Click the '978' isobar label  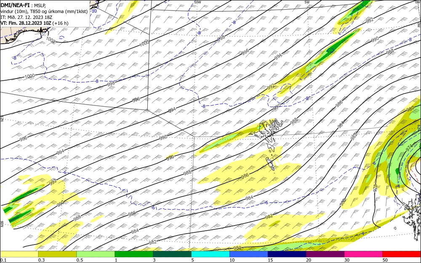376,188
